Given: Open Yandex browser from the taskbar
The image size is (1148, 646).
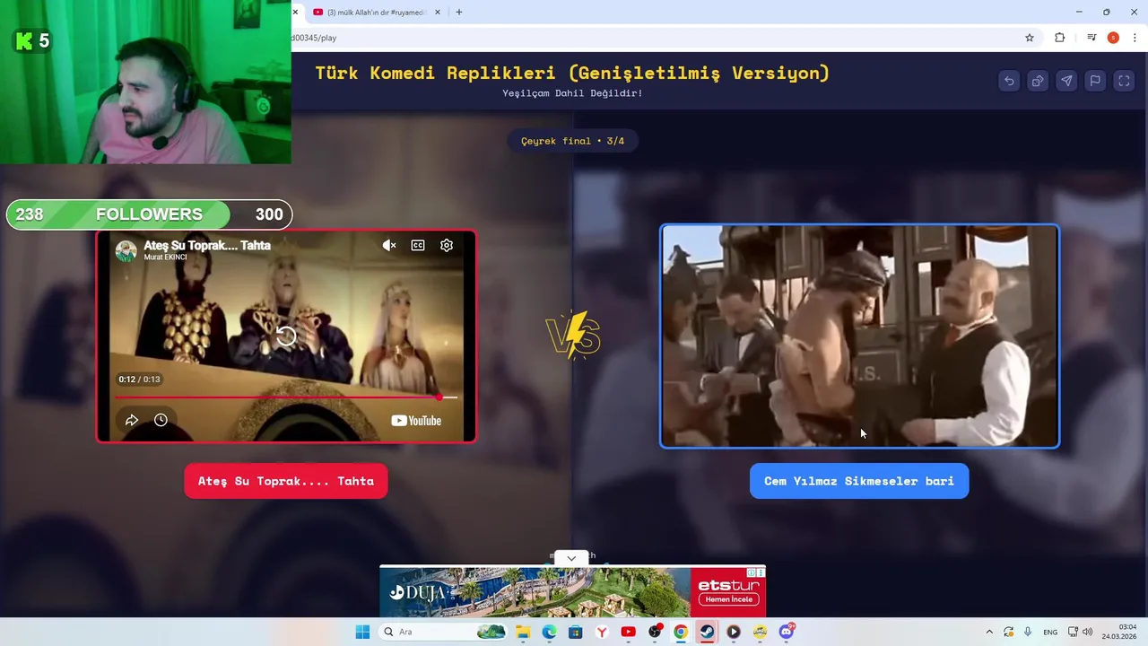Looking at the screenshot, I should (602, 632).
